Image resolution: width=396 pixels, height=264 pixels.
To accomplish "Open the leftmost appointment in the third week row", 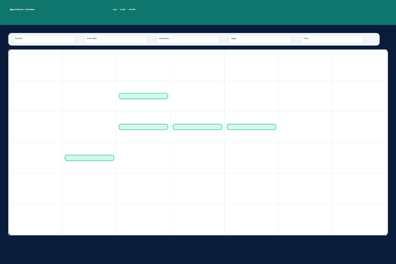I will click(143, 127).
